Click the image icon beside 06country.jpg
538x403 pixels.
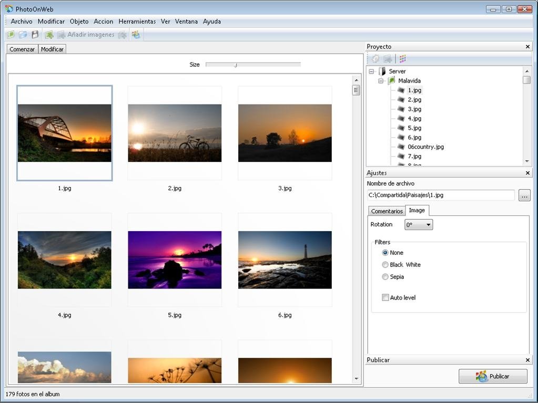(401, 147)
